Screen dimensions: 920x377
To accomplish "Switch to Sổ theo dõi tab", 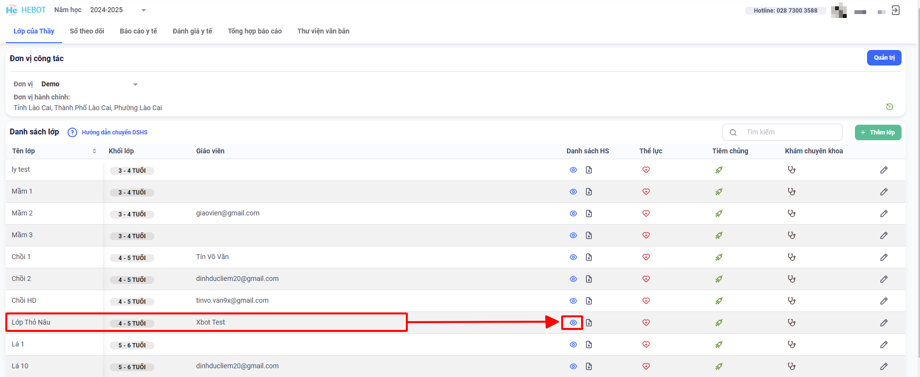I will tap(87, 31).
